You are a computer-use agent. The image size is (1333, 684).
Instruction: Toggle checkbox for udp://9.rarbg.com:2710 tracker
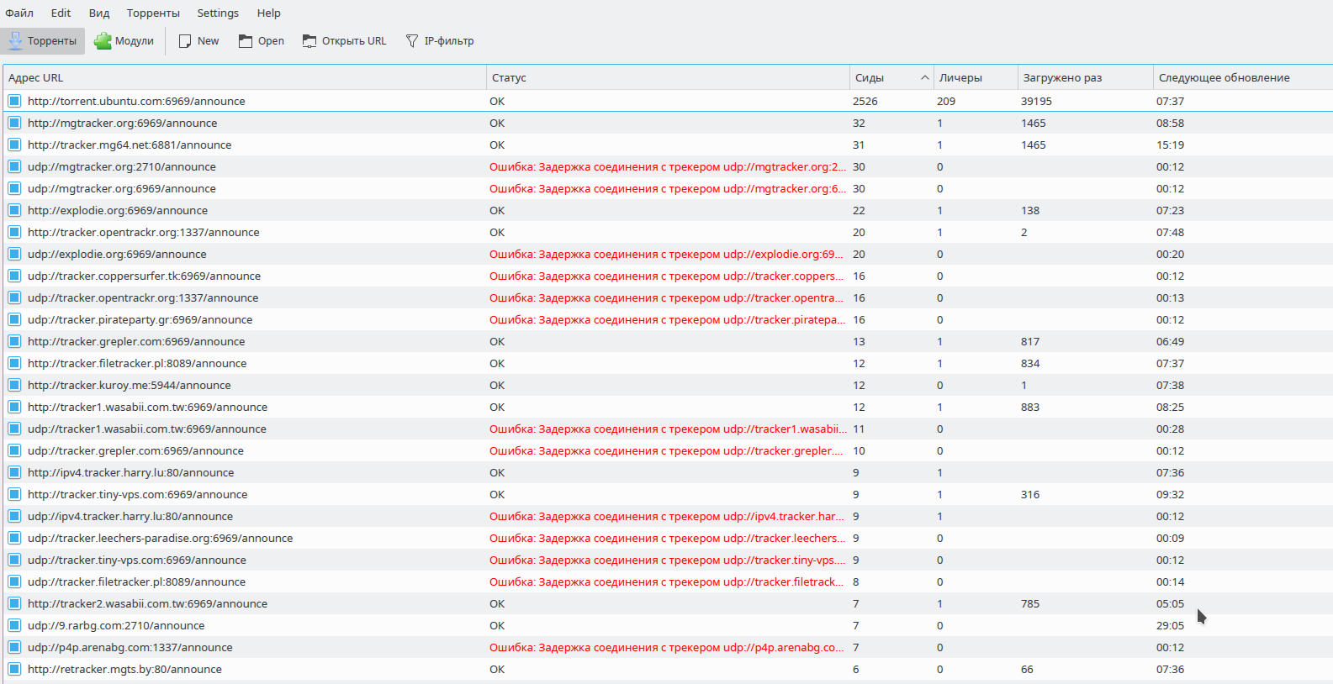click(14, 625)
